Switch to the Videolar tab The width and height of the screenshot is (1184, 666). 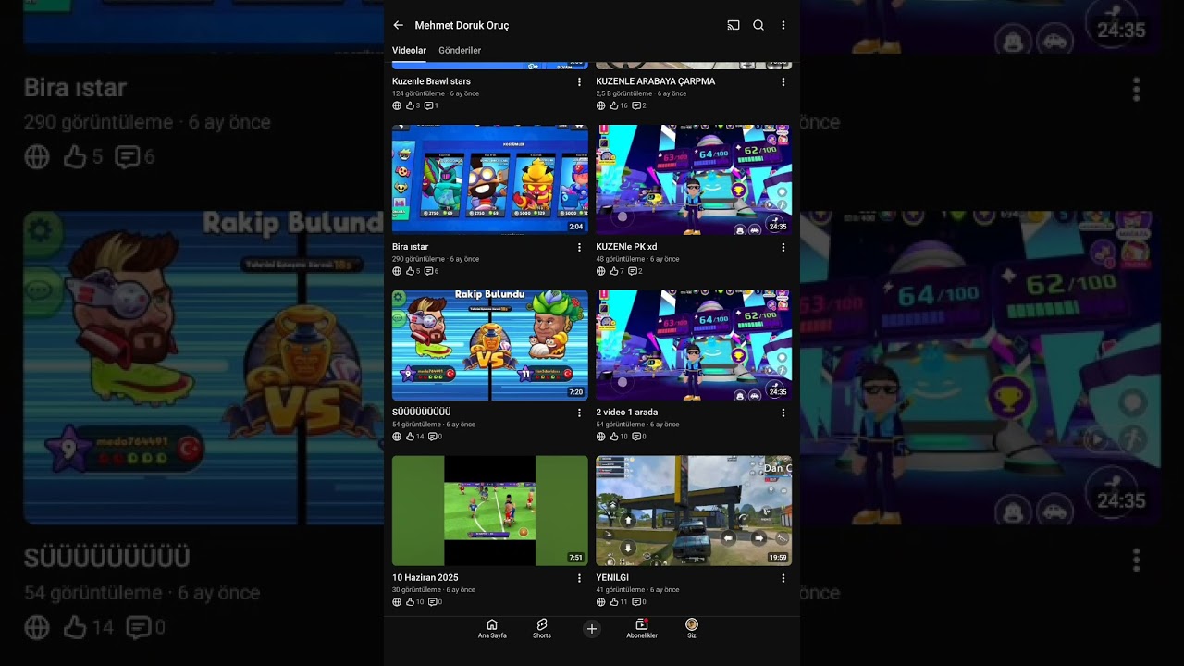coord(409,50)
